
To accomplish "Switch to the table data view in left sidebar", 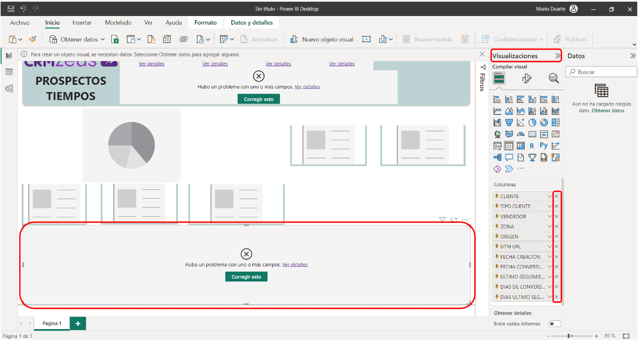I will (x=9, y=72).
